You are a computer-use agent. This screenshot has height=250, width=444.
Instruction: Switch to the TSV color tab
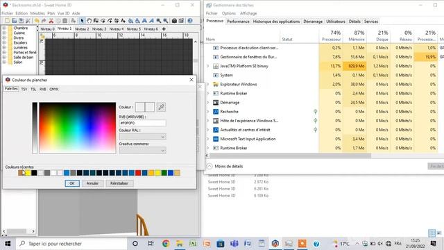click(x=24, y=89)
